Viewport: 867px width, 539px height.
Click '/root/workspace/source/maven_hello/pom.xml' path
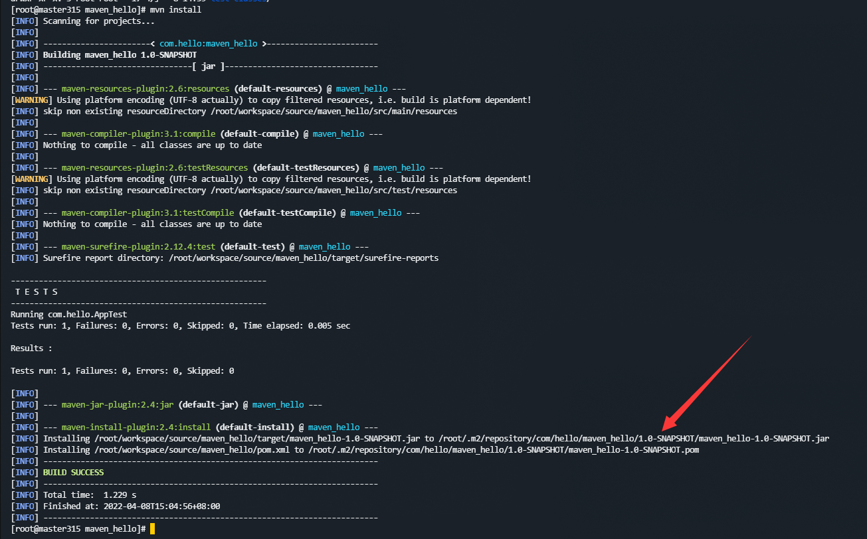[192, 450]
